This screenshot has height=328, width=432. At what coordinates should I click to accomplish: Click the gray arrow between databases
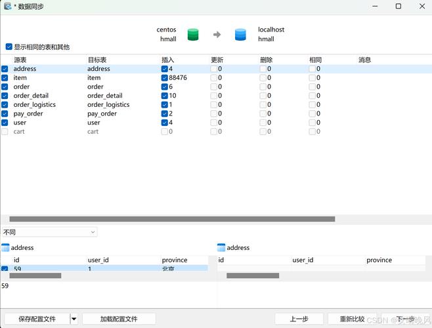pyautogui.click(x=217, y=34)
